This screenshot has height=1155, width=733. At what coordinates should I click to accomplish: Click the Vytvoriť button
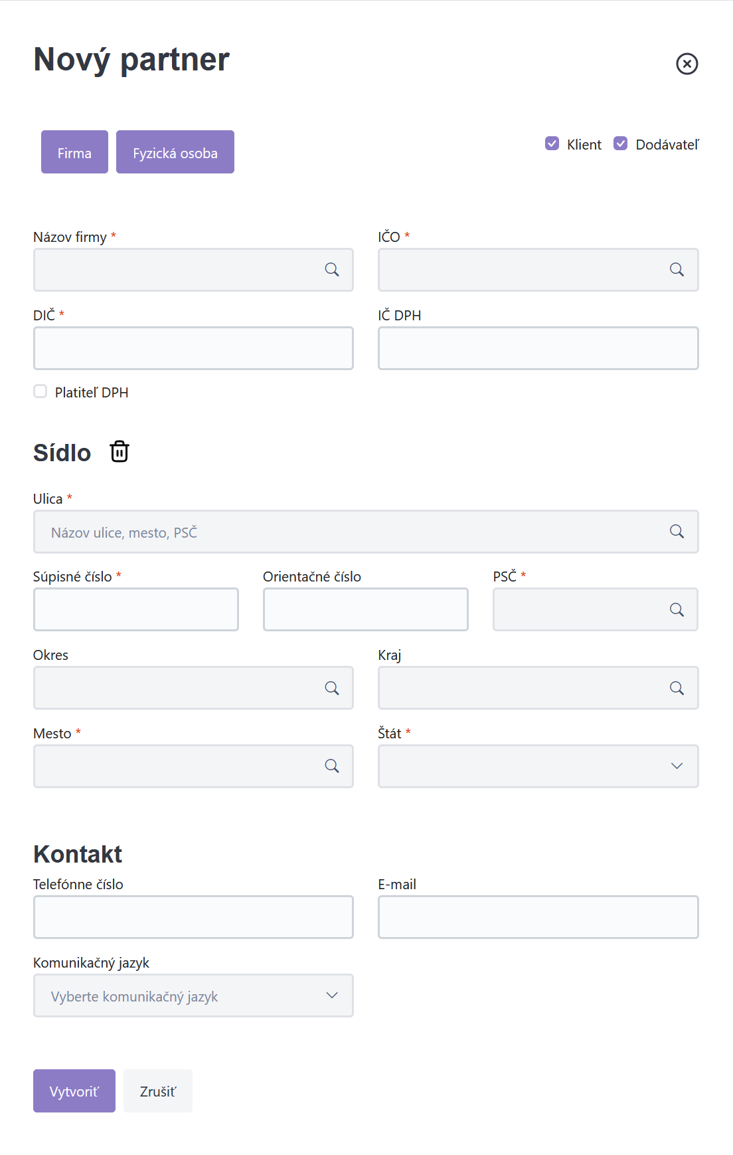tap(74, 1091)
